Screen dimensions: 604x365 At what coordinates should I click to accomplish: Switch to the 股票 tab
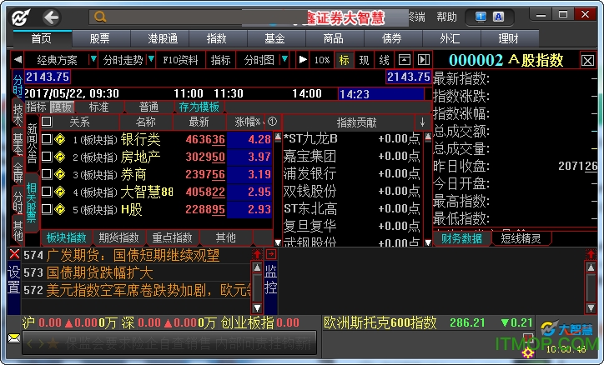click(99, 39)
